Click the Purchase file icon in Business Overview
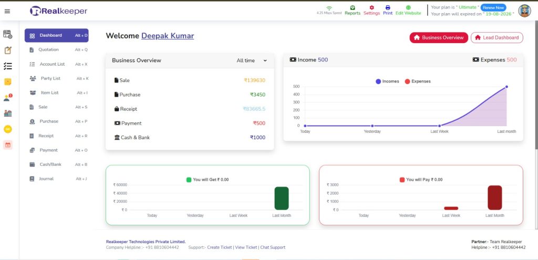This screenshot has height=260, width=538. 116,95
